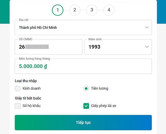
Task: Click the Giấy phép lái xe label
Action: (103, 106)
